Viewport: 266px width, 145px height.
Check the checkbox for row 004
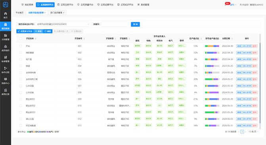tap(21, 66)
